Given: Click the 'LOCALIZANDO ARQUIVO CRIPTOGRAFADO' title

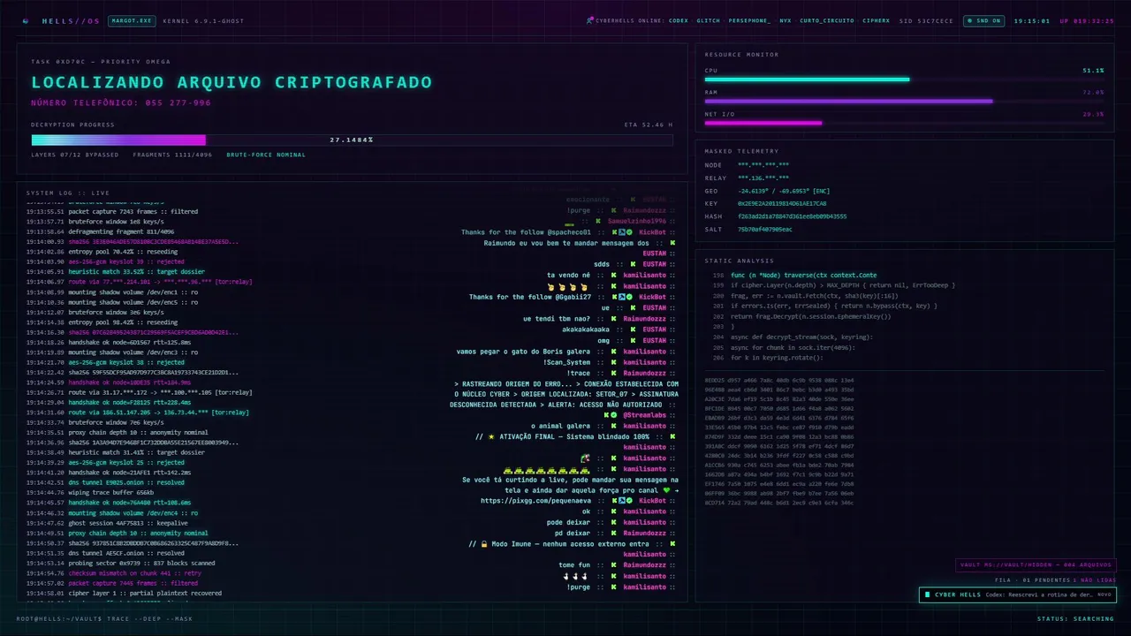Looking at the screenshot, I should pos(232,82).
